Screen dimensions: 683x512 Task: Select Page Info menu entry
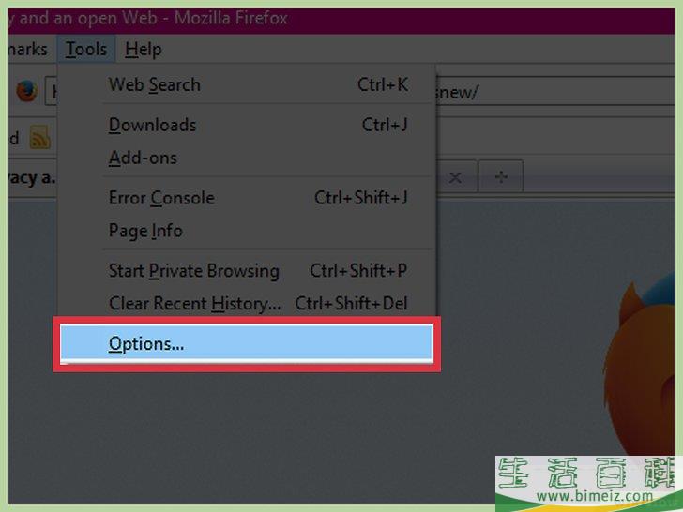[x=247, y=231]
